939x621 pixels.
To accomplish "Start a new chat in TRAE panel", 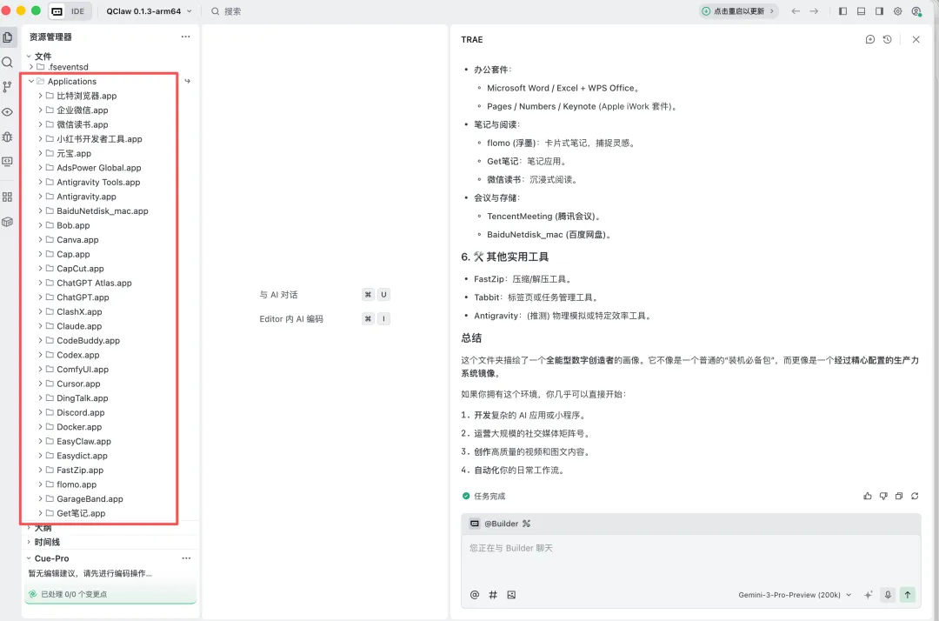I will pyautogui.click(x=870, y=39).
